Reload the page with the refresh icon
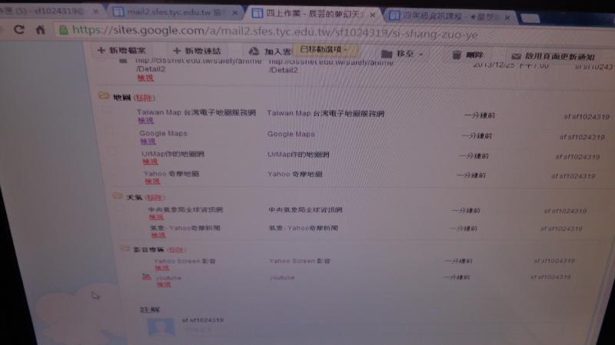The height and width of the screenshot is (345, 615). [x=18, y=29]
